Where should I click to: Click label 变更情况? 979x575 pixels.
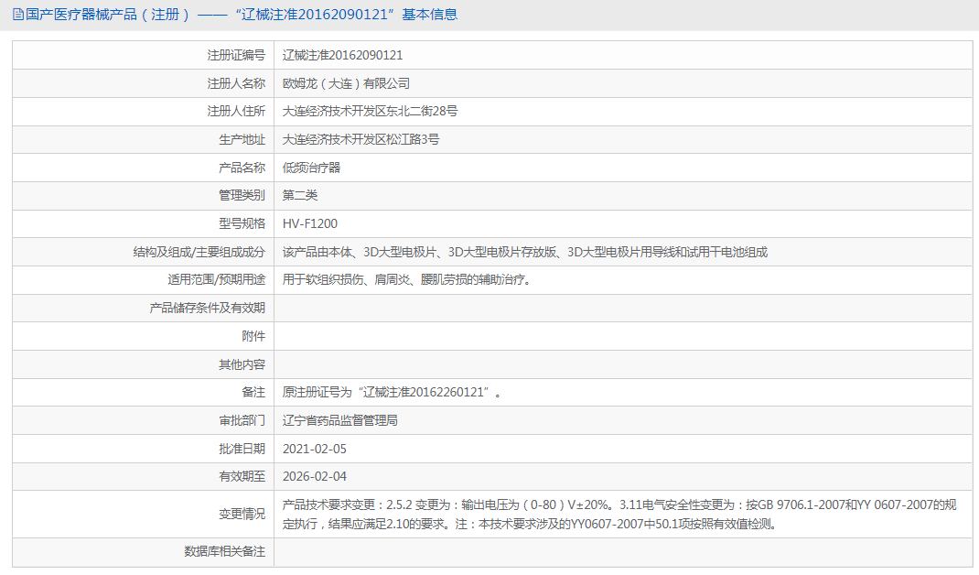coord(242,515)
